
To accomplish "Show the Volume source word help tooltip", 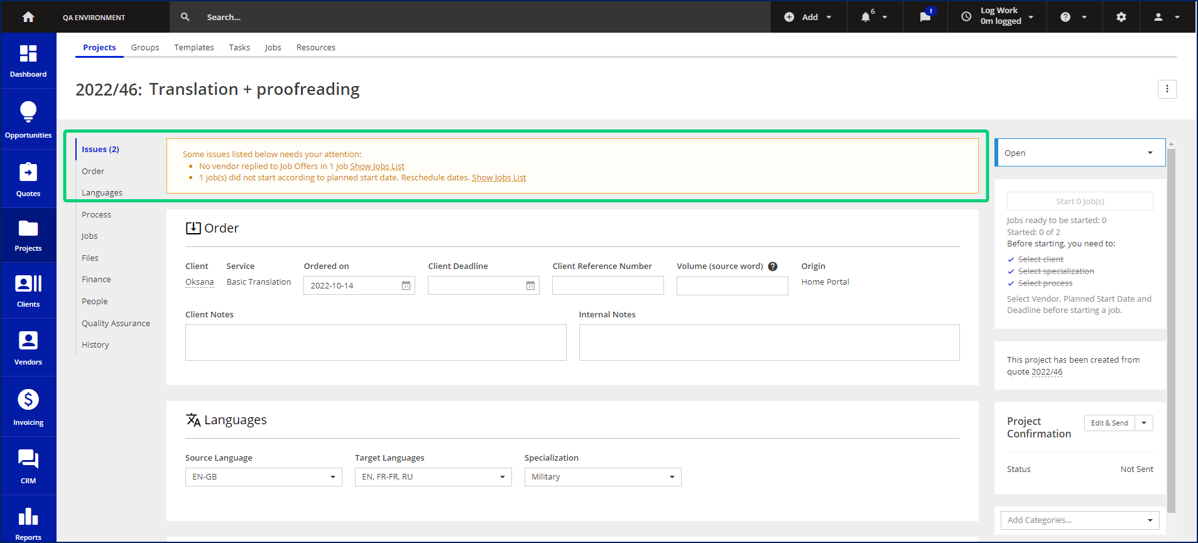I will coord(773,266).
